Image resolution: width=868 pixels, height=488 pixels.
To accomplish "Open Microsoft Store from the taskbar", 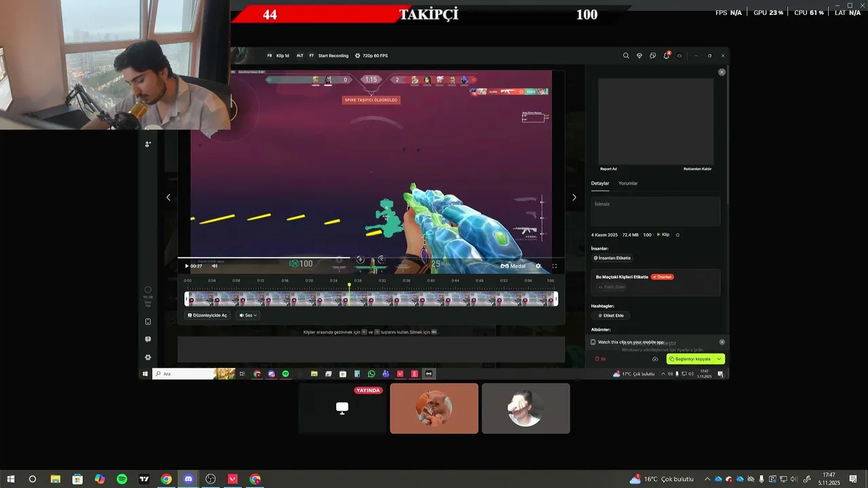I will click(x=78, y=479).
